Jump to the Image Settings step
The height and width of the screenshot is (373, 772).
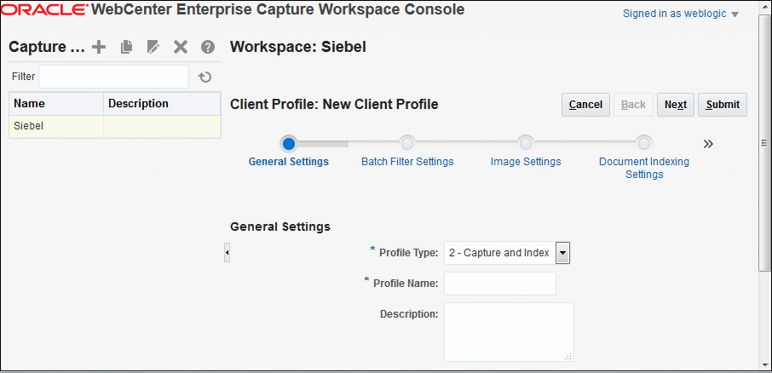[x=526, y=143]
